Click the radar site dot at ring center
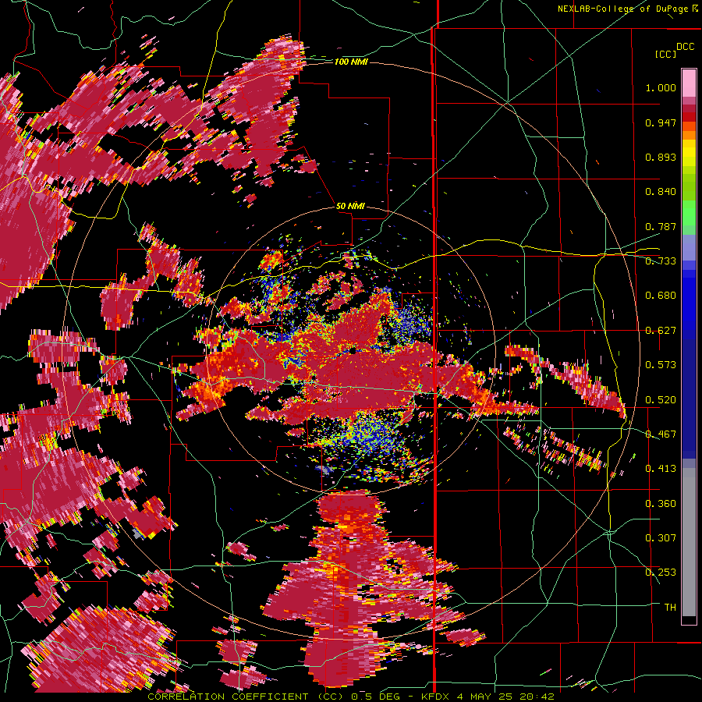 click(353, 351)
